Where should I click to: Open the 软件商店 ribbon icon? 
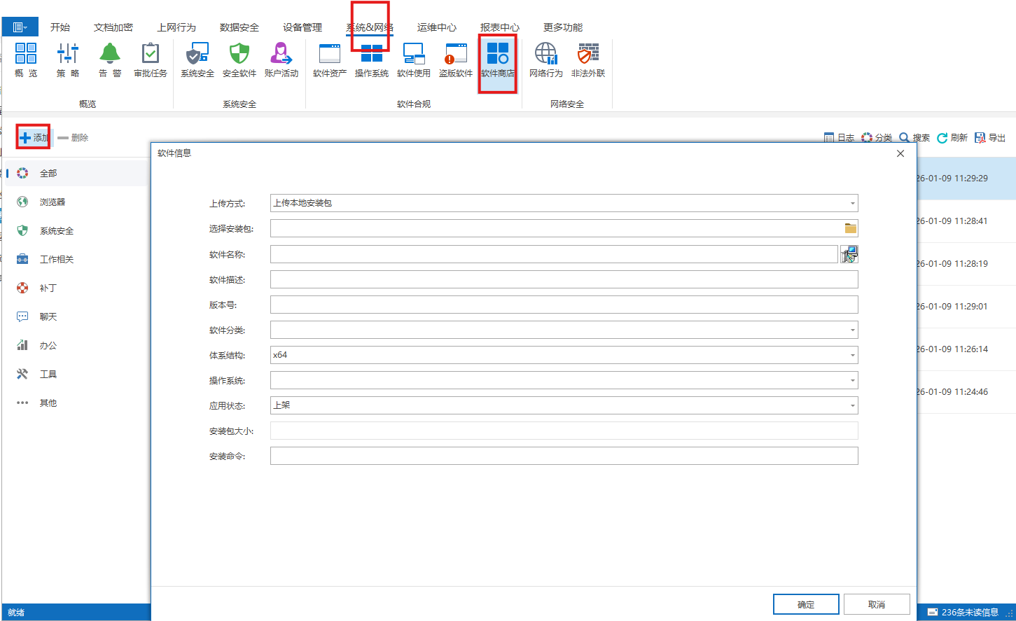[x=498, y=60]
